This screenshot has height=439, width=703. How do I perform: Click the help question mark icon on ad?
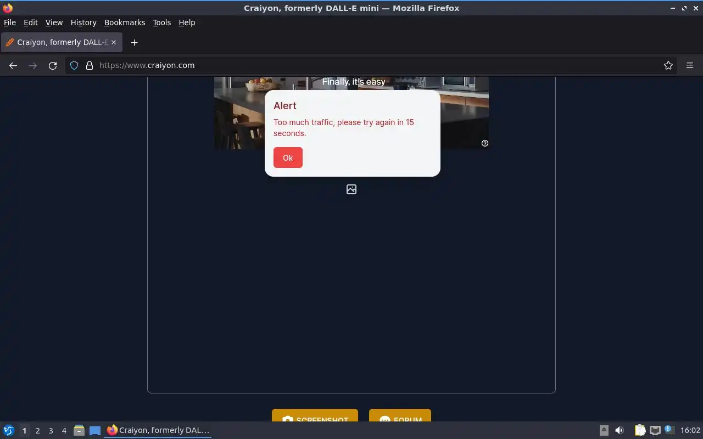point(485,143)
